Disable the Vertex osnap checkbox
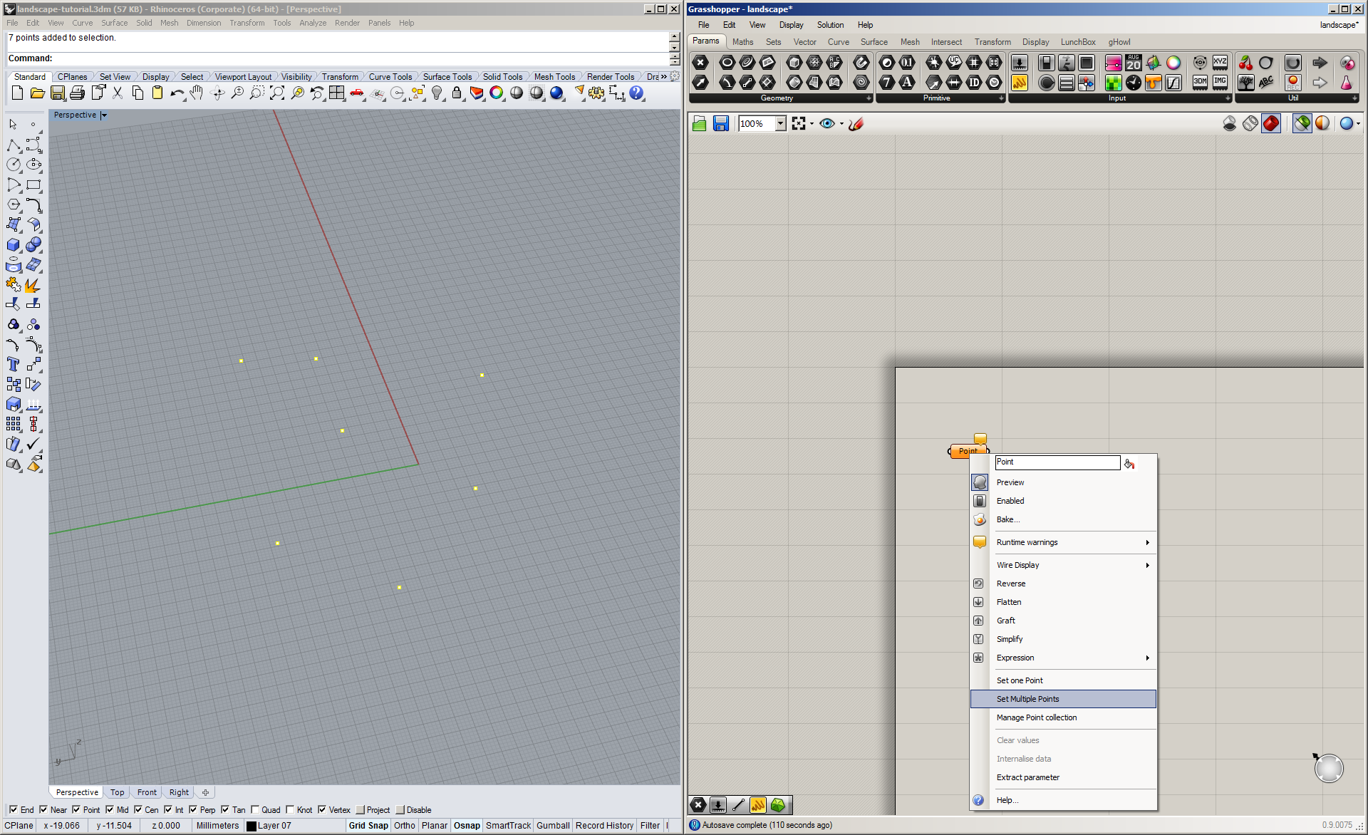The width and height of the screenshot is (1368, 835). pyautogui.click(x=323, y=809)
